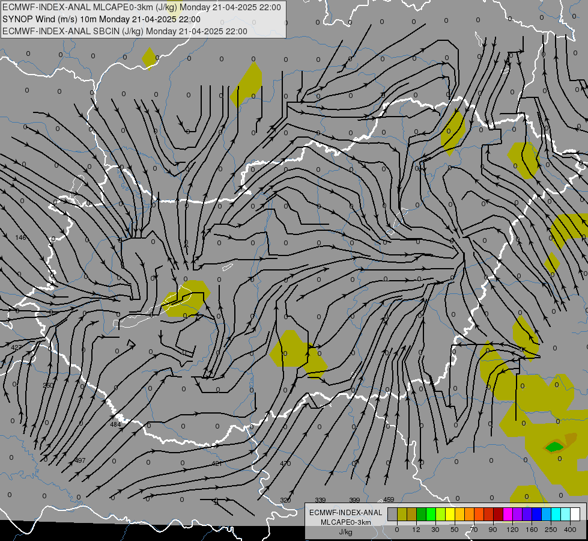The width and height of the screenshot is (588, 541).
Task: Pick the pure yellow legend swatch
Action: 450,514
